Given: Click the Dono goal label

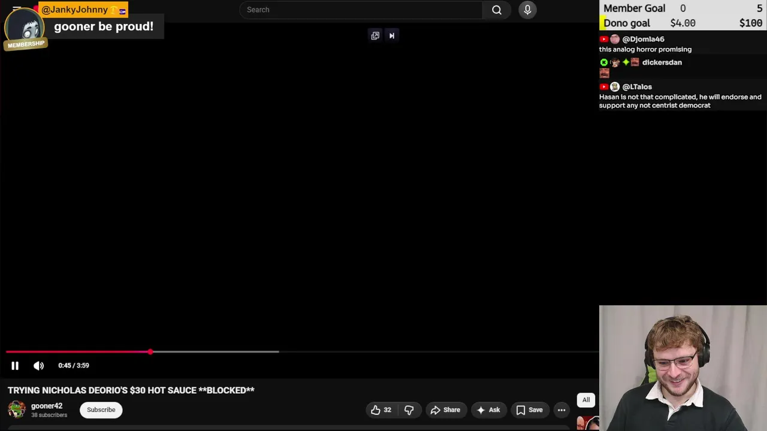Looking at the screenshot, I should (627, 23).
